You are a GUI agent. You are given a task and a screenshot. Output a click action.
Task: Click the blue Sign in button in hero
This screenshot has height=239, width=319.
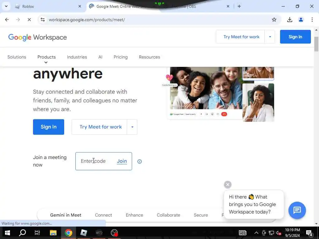coord(48,127)
